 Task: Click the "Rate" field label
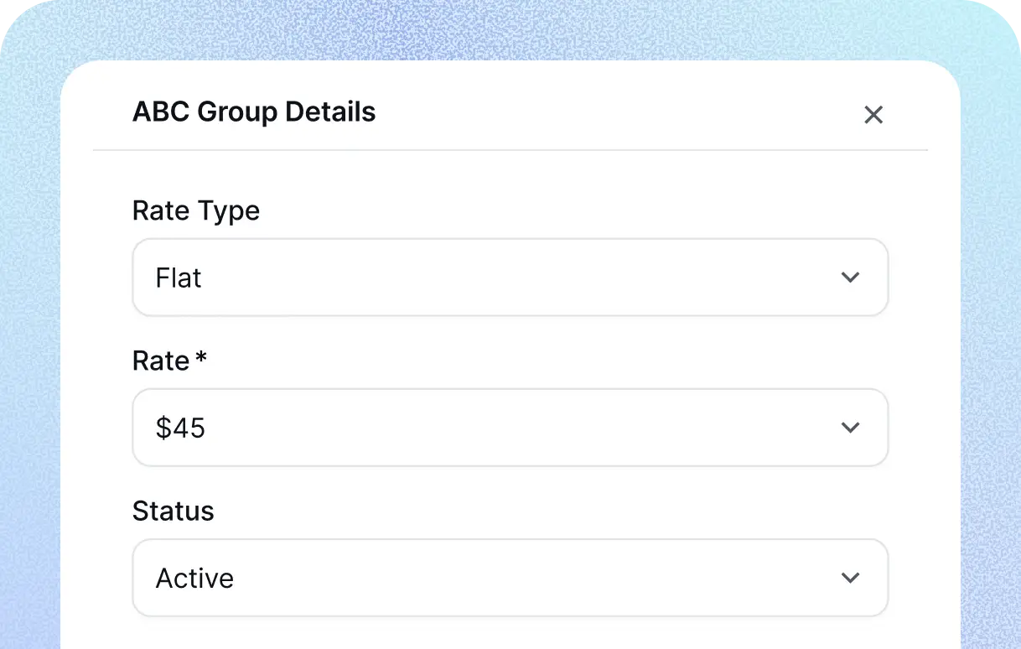click(x=161, y=361)
